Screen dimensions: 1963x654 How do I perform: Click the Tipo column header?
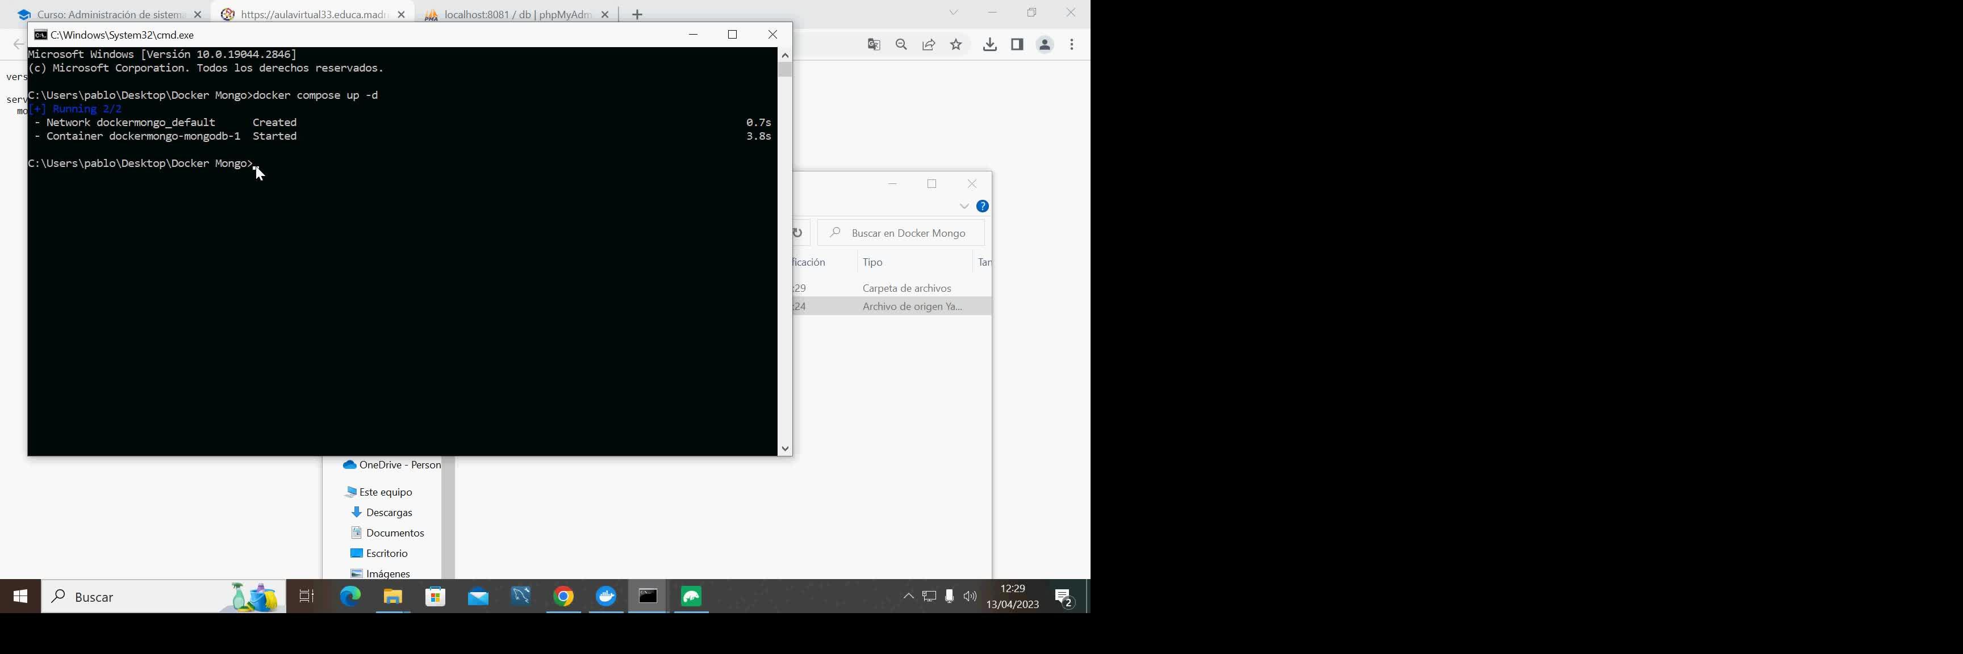[x=873, y=262]
